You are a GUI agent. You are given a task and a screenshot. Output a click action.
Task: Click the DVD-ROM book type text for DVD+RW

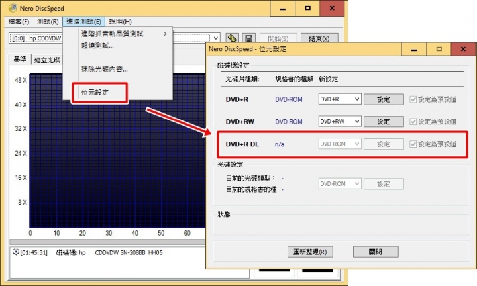click(x=289, y=122)
